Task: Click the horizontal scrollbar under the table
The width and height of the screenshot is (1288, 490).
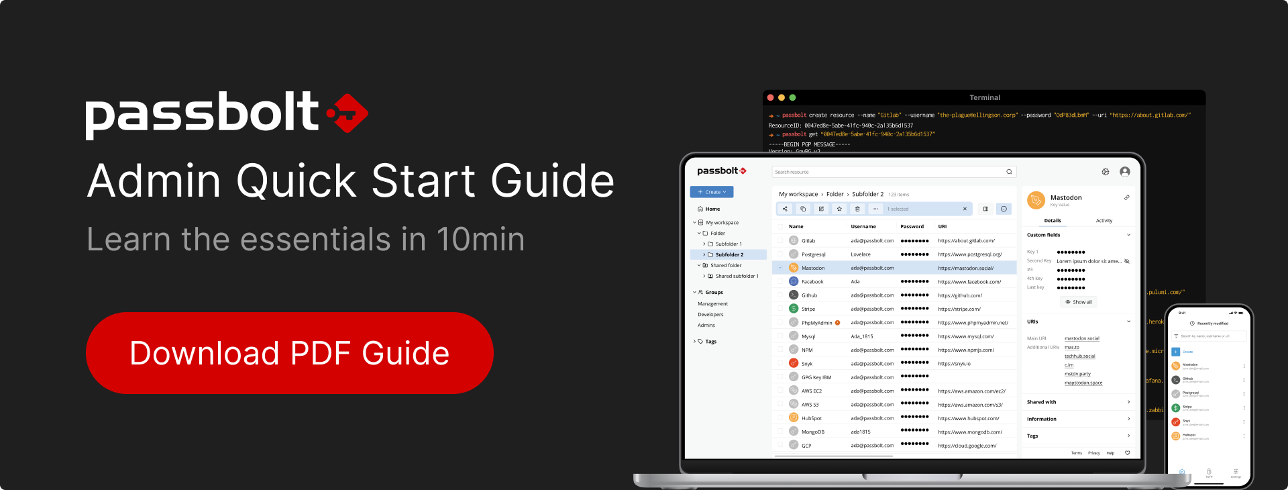Action: click(x=834, y=456)
